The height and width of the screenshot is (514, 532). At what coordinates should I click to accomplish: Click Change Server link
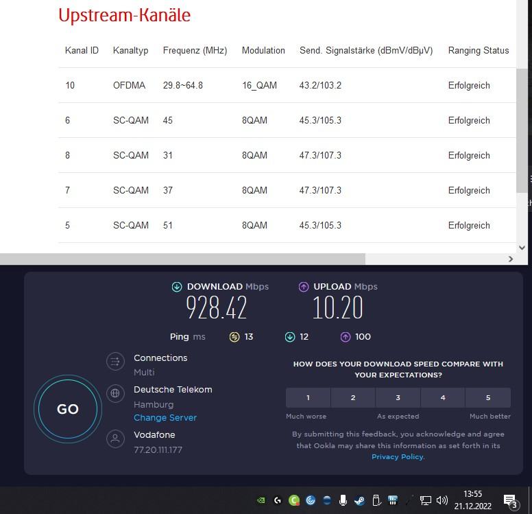[x=165, y=417]
